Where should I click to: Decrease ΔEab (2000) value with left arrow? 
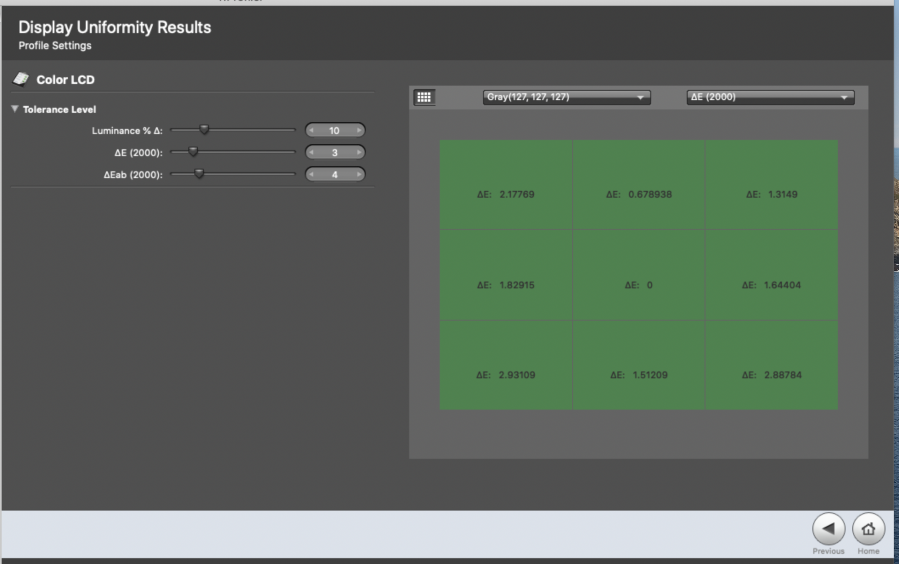312,174
